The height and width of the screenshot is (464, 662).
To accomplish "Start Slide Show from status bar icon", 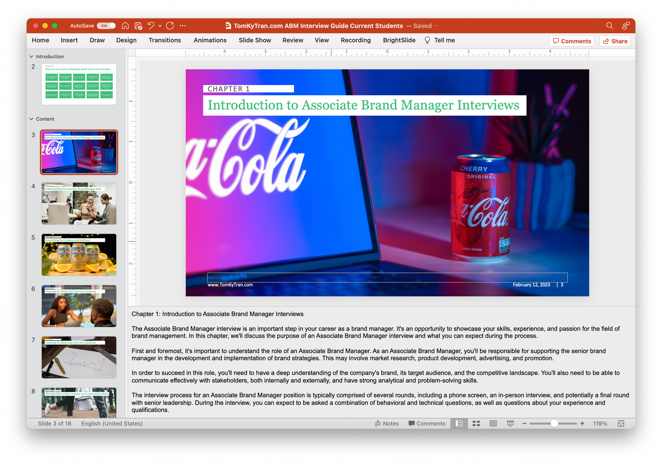I will (510, 424).
